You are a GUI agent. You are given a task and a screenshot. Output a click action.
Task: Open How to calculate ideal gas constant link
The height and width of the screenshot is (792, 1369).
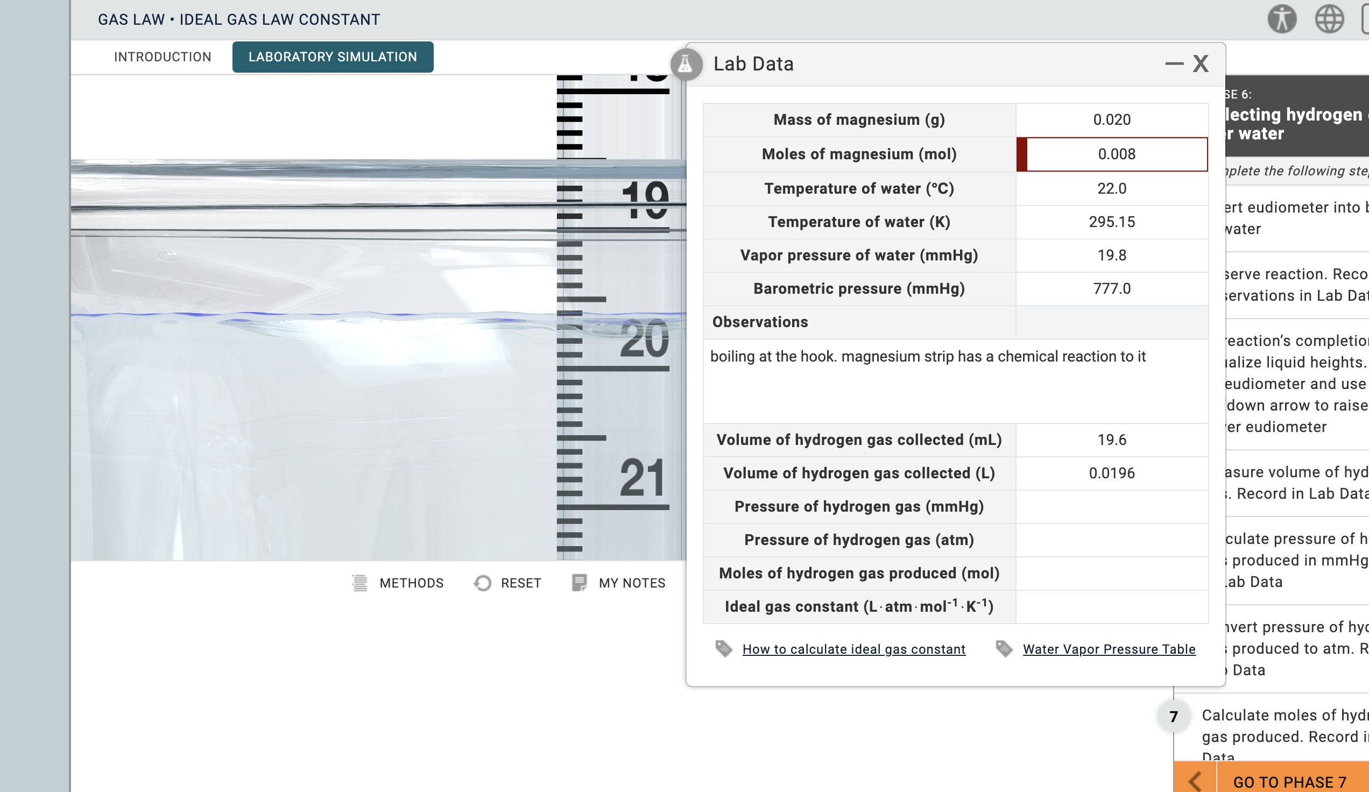tap(853, 649)
